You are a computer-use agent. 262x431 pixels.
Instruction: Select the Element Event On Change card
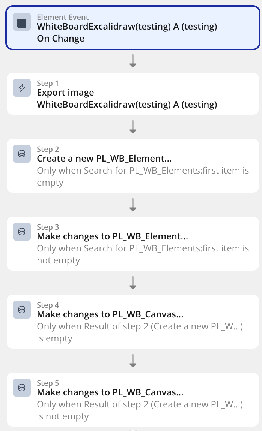point(133,28)
